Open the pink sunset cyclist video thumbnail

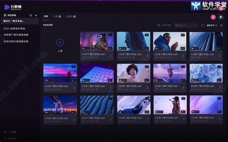coord(60,73)
